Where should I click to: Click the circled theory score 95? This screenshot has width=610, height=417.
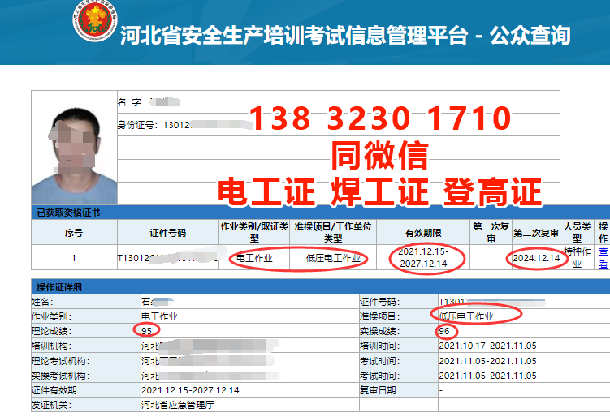147,330
